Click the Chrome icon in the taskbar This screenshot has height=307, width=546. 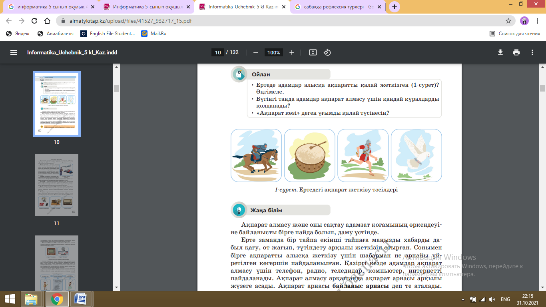tap(57, 299)
